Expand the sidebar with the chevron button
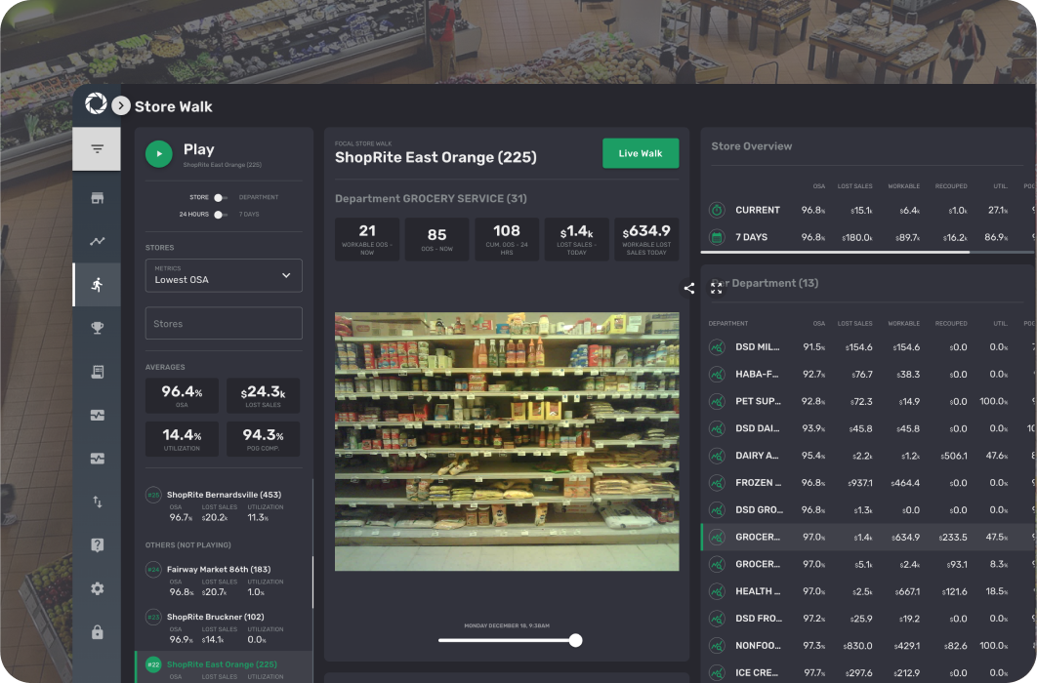Viewport: 1037px width, 683px height. coord(121,105)
